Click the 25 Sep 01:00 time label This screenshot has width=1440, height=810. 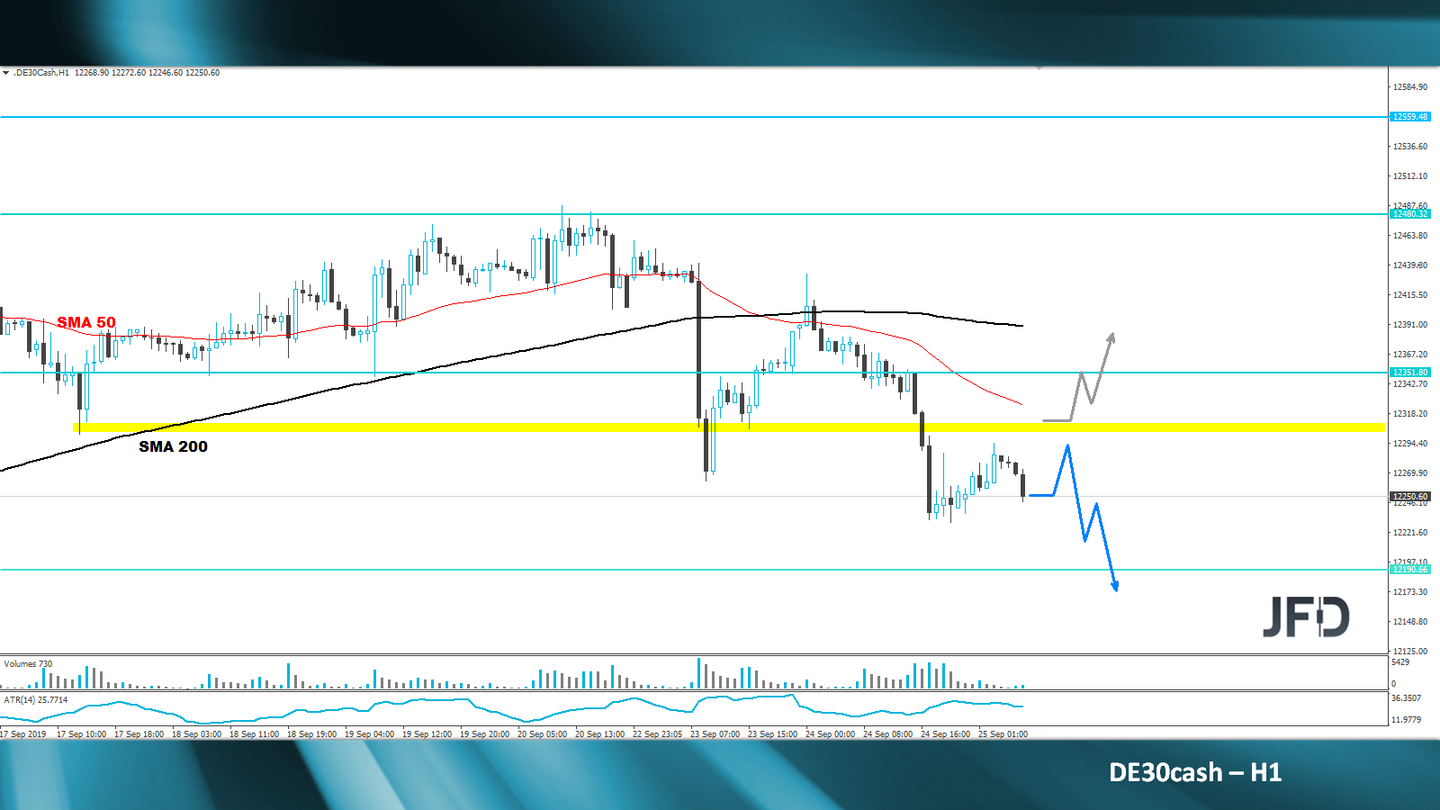click(1002, 733)
